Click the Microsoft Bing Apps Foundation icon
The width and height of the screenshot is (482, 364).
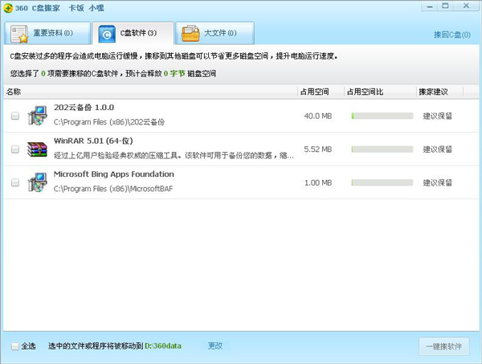tap(37, 182)
